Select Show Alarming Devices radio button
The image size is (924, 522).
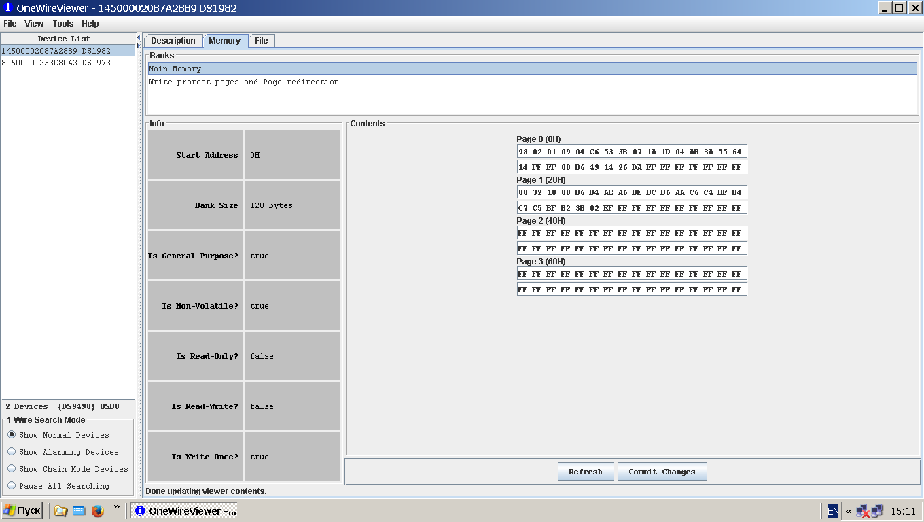12,452
